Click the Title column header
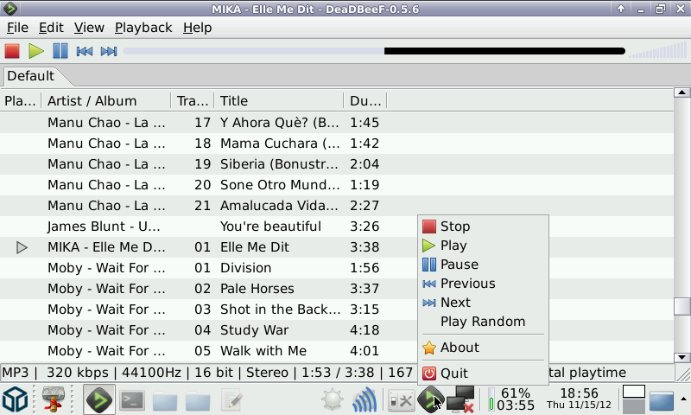This screenshot has width=691, height=415. (278, 101)
